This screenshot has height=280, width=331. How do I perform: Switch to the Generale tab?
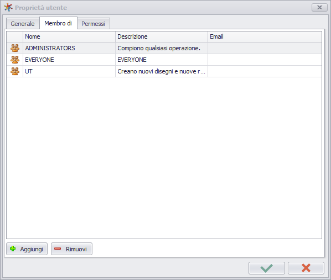(x=23, y=24)
